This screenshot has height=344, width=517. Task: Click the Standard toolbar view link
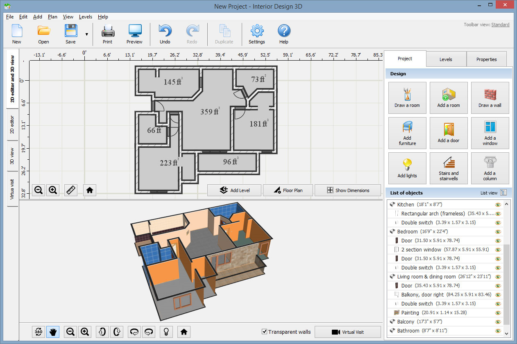coord(500,25)
